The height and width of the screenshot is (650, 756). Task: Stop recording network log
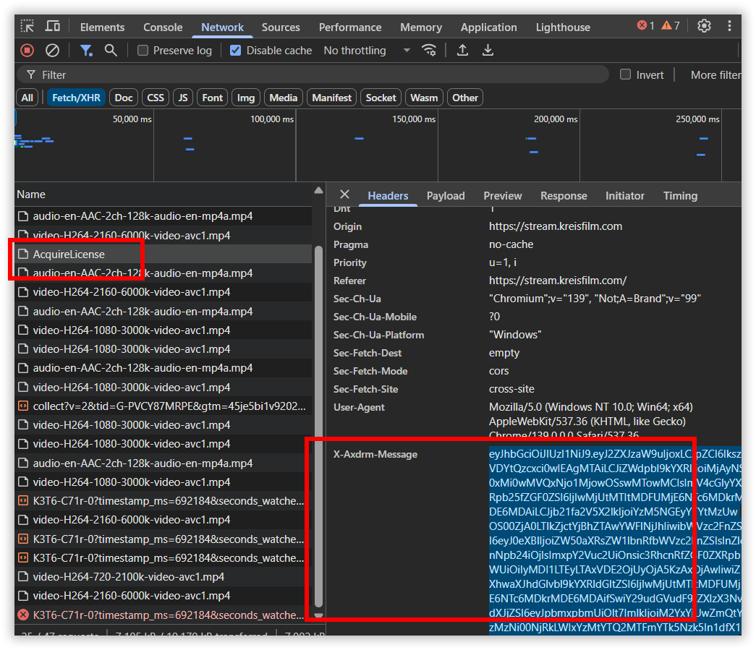[x=27, y=51]
